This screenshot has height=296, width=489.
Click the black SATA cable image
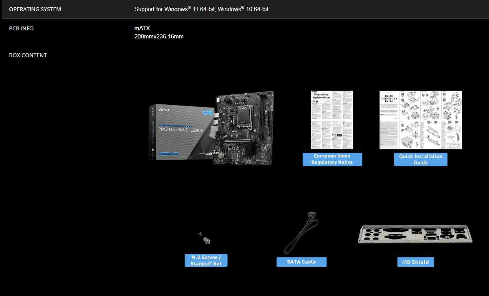click(x=302, y=233)
